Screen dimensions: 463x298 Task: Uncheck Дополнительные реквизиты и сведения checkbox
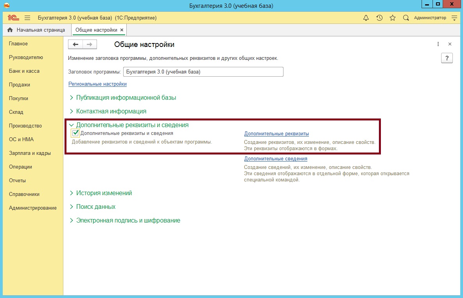pos(76,133)
